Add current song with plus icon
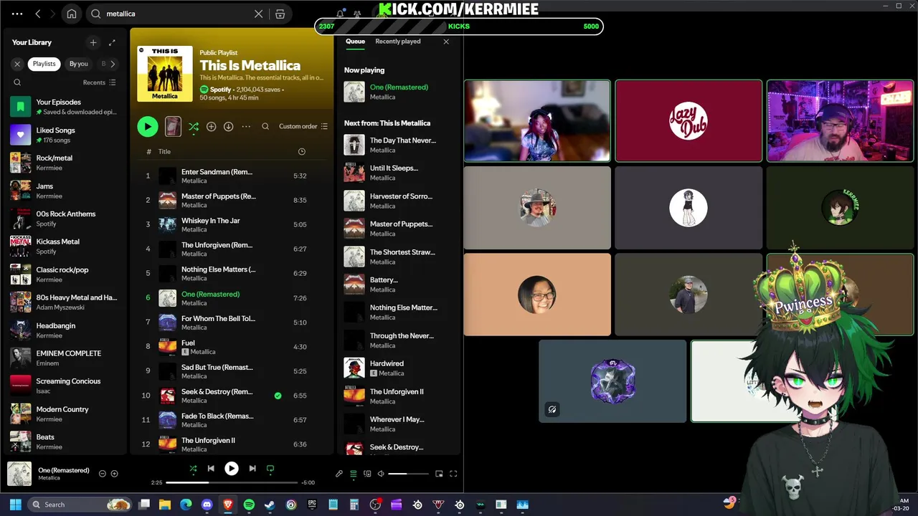The height and width of the screenshot is (516, 918). pyautogui.click(x=114, y=474)
